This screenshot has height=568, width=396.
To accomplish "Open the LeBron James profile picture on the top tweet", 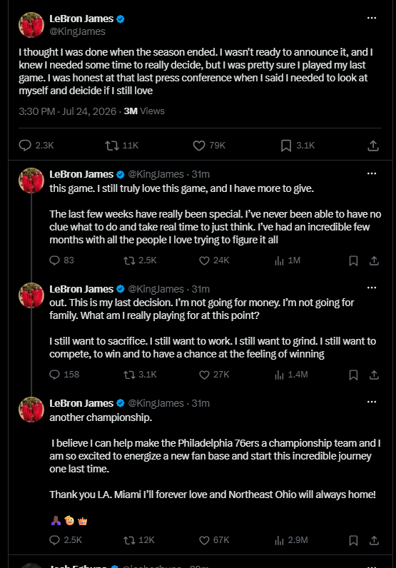I will [31, 25].
